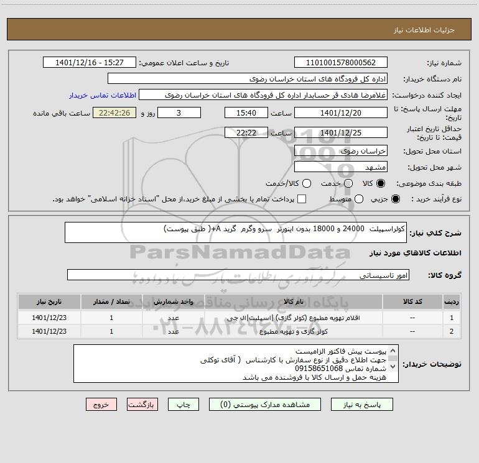
Task: Click the row number 2 cell
Action: [x=452, y=331]
